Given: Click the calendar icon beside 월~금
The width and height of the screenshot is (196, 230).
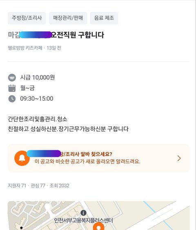Looking at the screenshot, I should pos(12,88).
